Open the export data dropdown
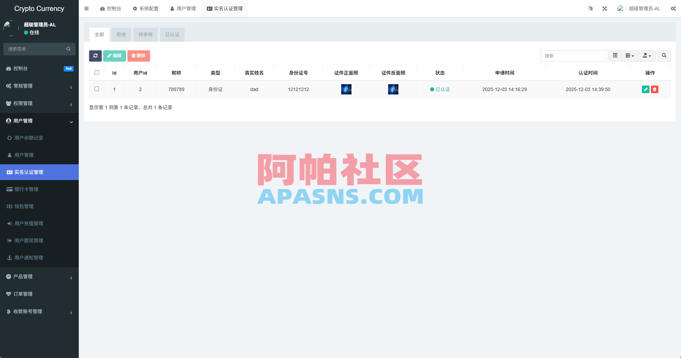 [x=647, y=56]
